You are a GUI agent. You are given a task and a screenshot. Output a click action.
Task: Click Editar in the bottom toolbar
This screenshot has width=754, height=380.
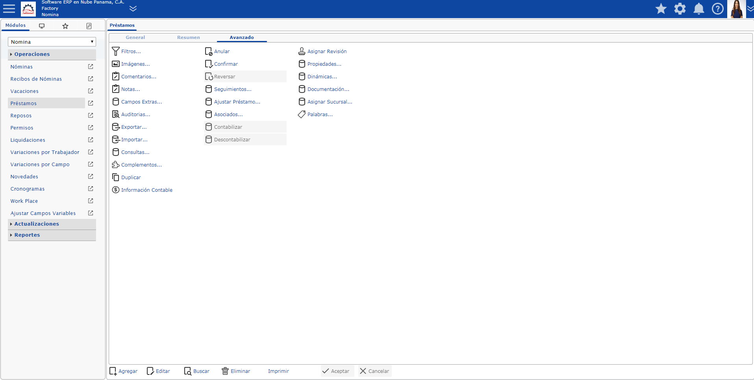click(158, 371)
